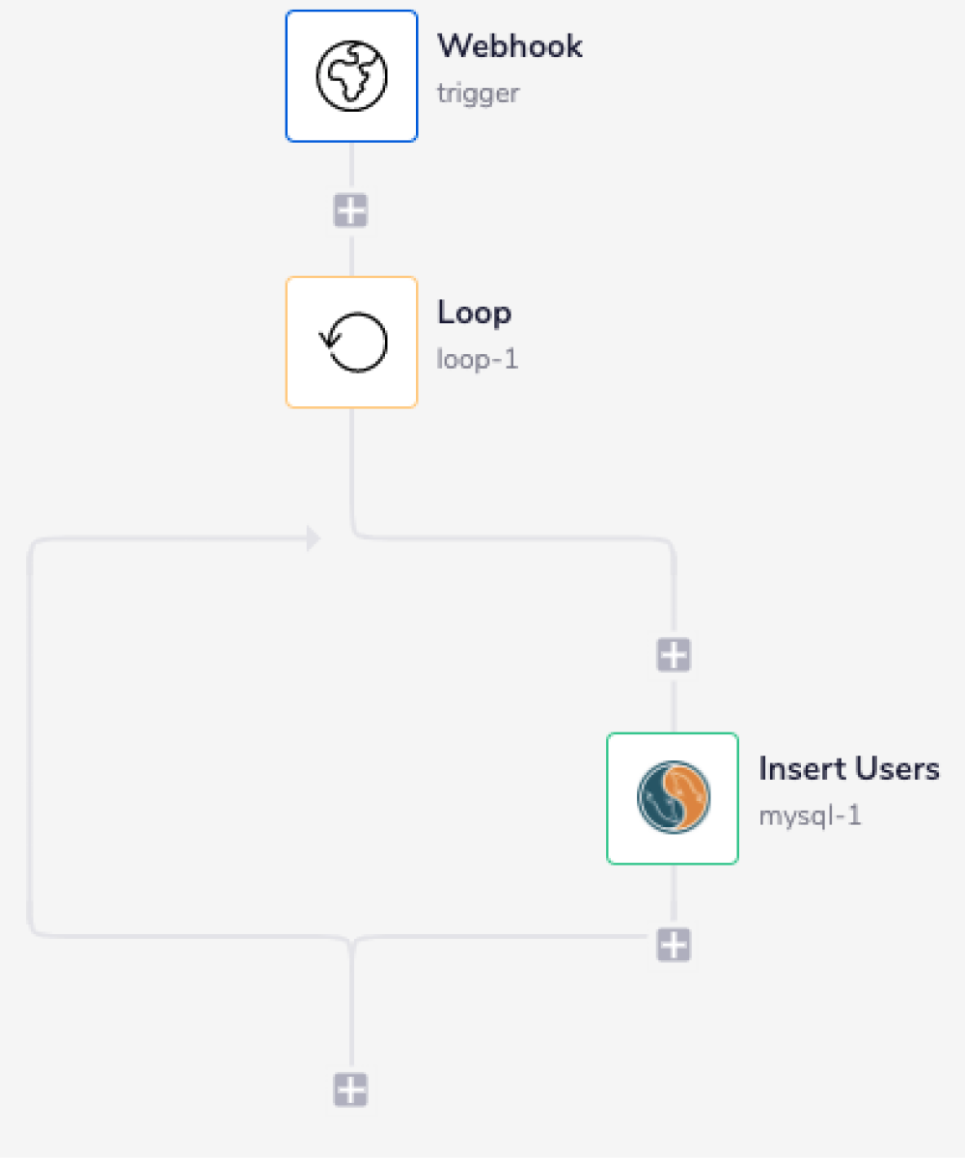Click the Insert Users label text

click(849, 768)
